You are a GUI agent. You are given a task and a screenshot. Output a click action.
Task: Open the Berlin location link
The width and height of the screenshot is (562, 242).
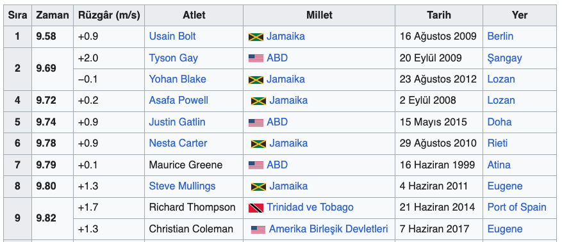click(x=500, y=36)
